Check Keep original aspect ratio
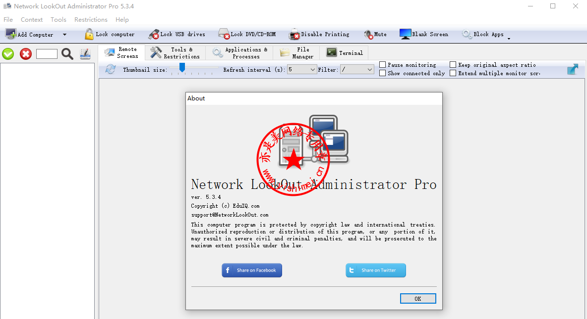Screen dimensions: 587x319 coord(453,65)
